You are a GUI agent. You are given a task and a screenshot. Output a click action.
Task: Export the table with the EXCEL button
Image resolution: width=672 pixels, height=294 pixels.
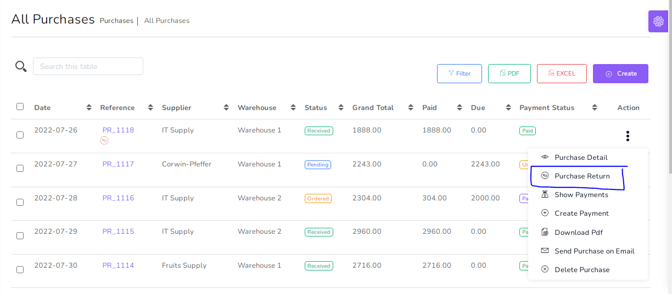point(561,73)
